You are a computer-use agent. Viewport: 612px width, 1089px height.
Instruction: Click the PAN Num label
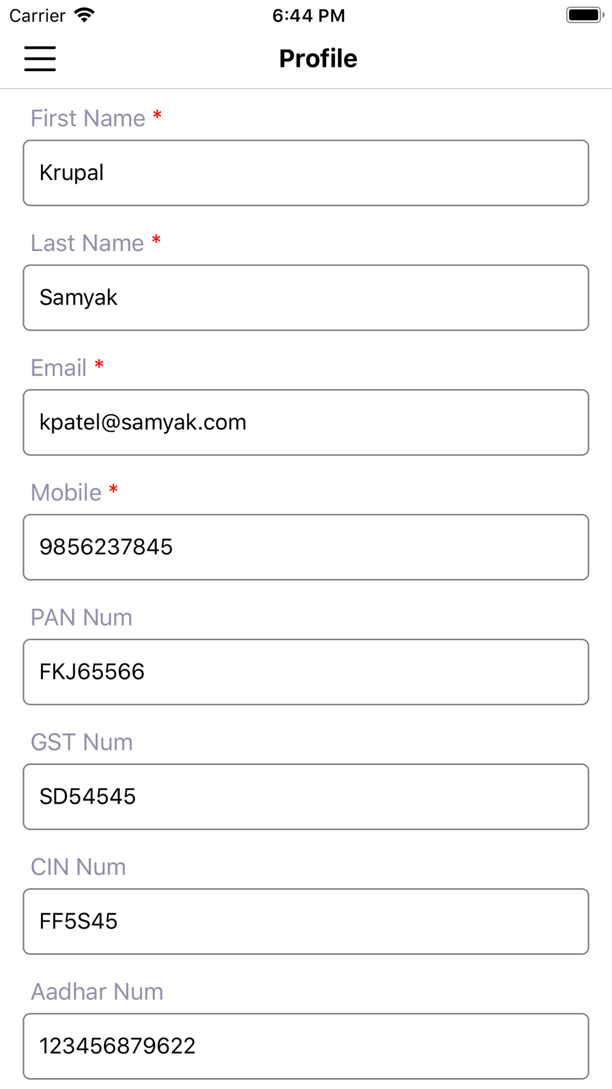tap(81, 617)
